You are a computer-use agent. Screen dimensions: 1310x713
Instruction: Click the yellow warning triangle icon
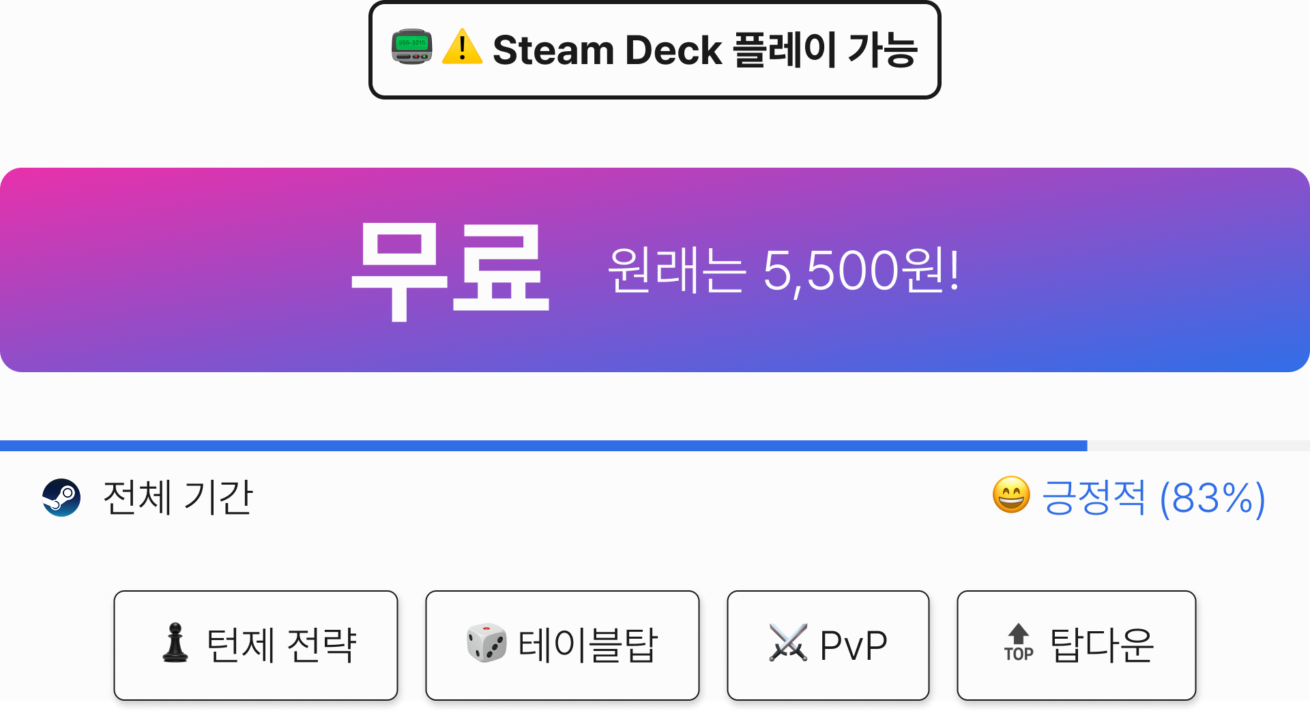463,47
